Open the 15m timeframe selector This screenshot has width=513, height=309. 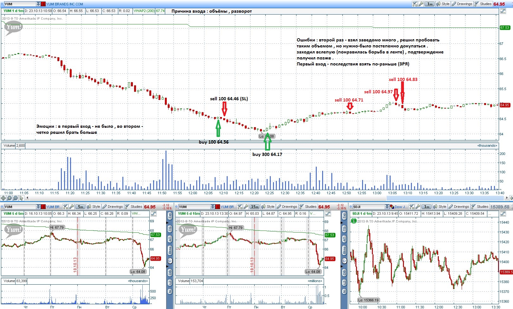point(255,207)
